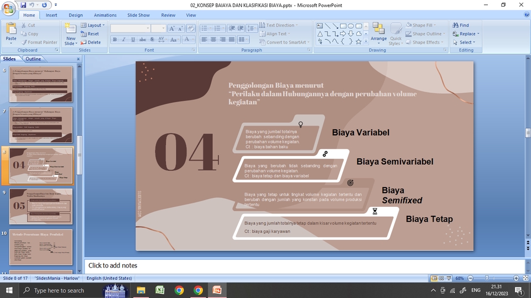The image size is (531, 298).
Task: Click Convert to SmartArt
Action: 284,43
